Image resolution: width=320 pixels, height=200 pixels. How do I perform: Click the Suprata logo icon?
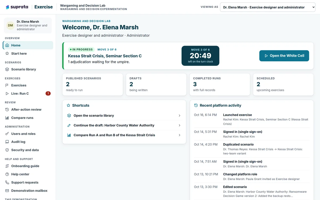(x=7, y=7)
